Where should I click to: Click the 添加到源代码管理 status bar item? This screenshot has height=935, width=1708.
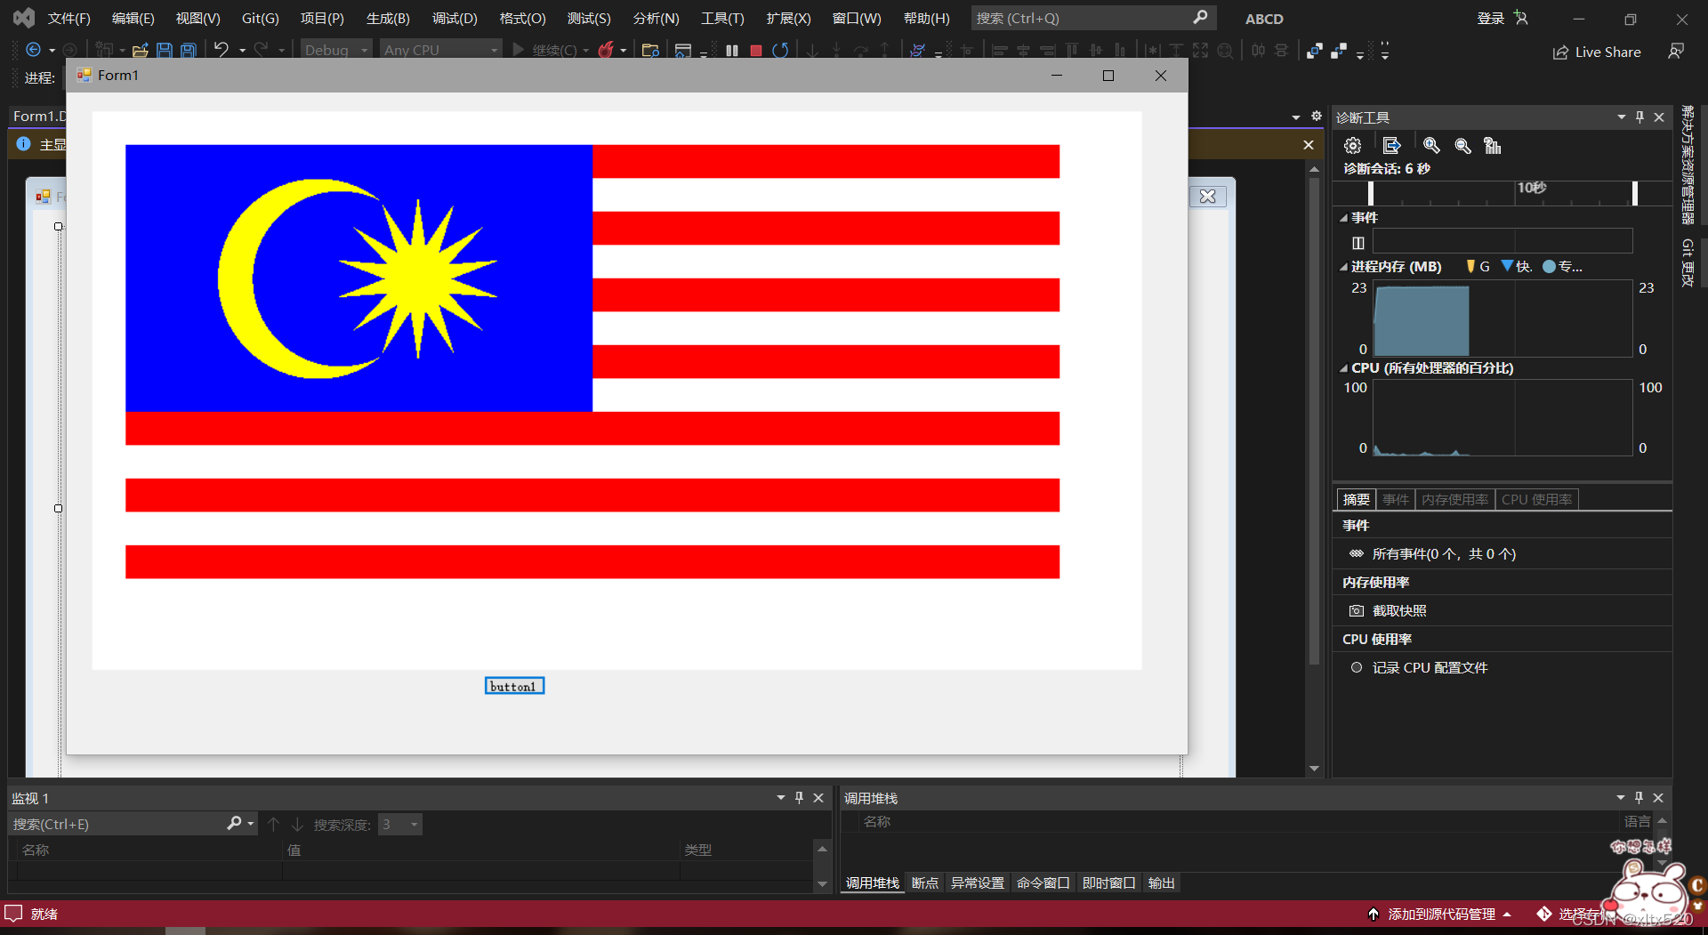tap(1440, 915)
